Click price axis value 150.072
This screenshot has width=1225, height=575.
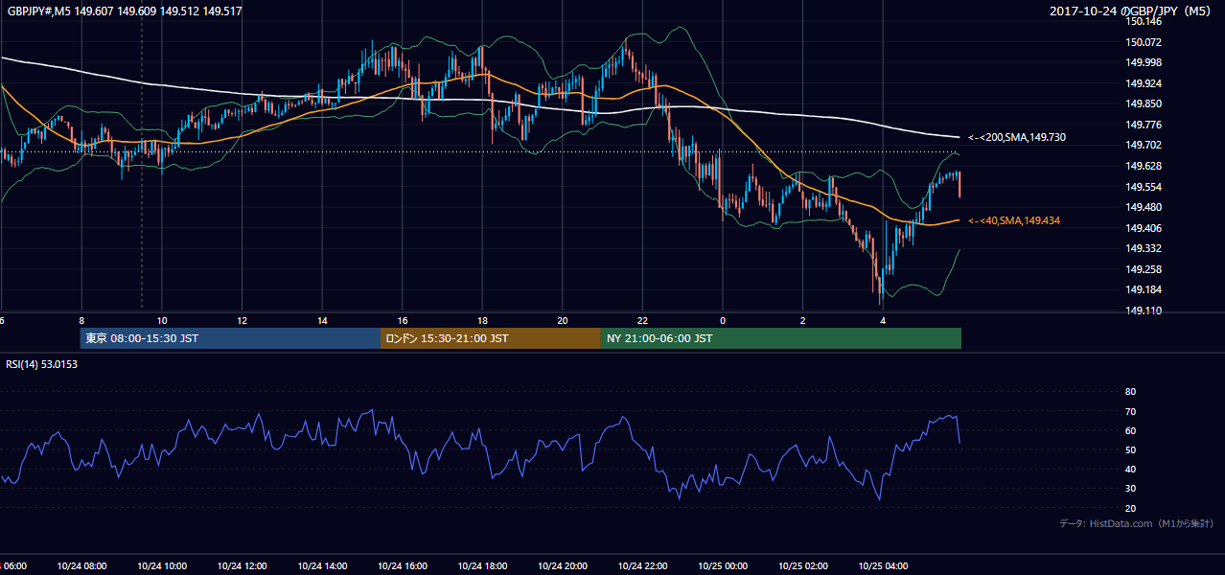(1144, 43)
